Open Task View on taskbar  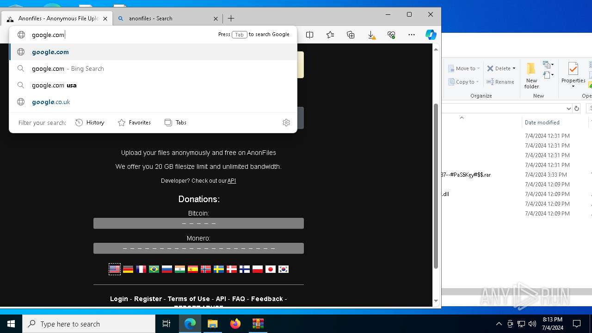pos(166,324)
